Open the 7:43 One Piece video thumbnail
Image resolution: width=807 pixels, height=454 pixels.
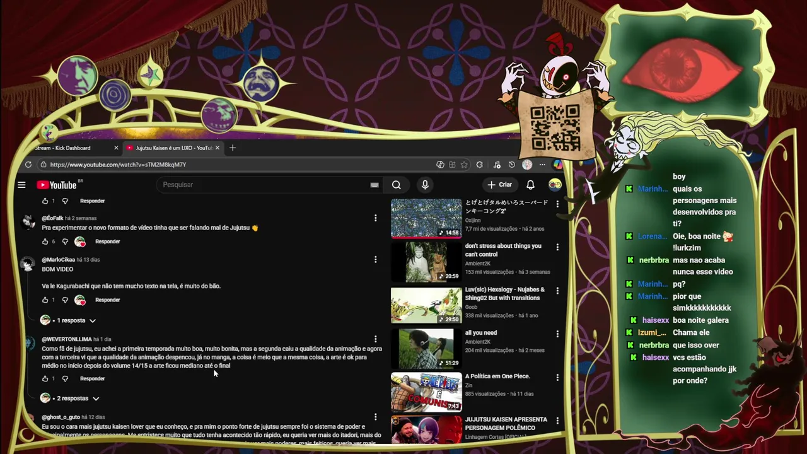pos(426,392)
